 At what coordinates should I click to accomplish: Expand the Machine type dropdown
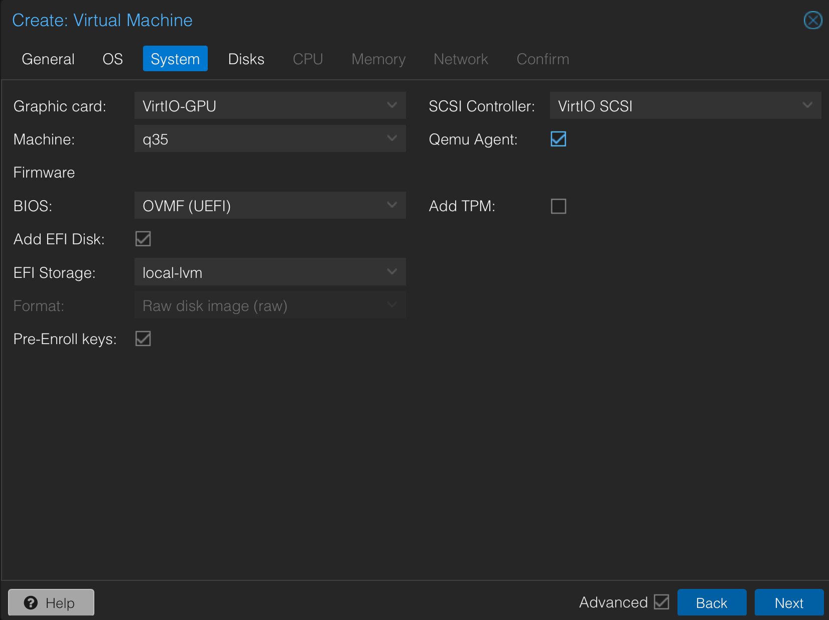pyautogui.click(x=392, y=138)
